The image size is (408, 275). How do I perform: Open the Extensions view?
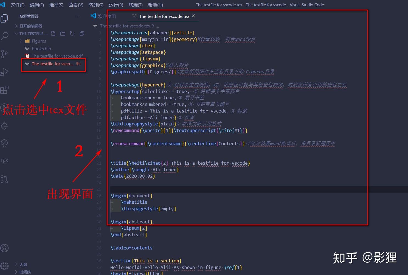[x=5, y=89]
